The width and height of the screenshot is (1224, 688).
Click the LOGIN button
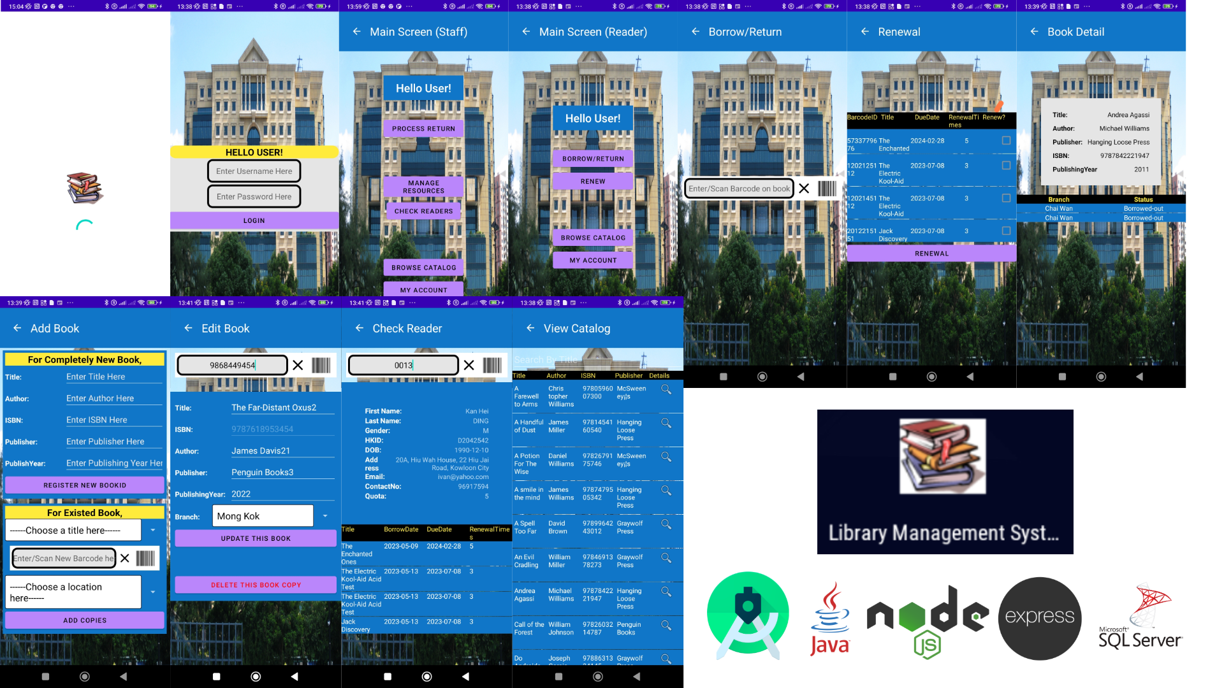tap(254, 220)
